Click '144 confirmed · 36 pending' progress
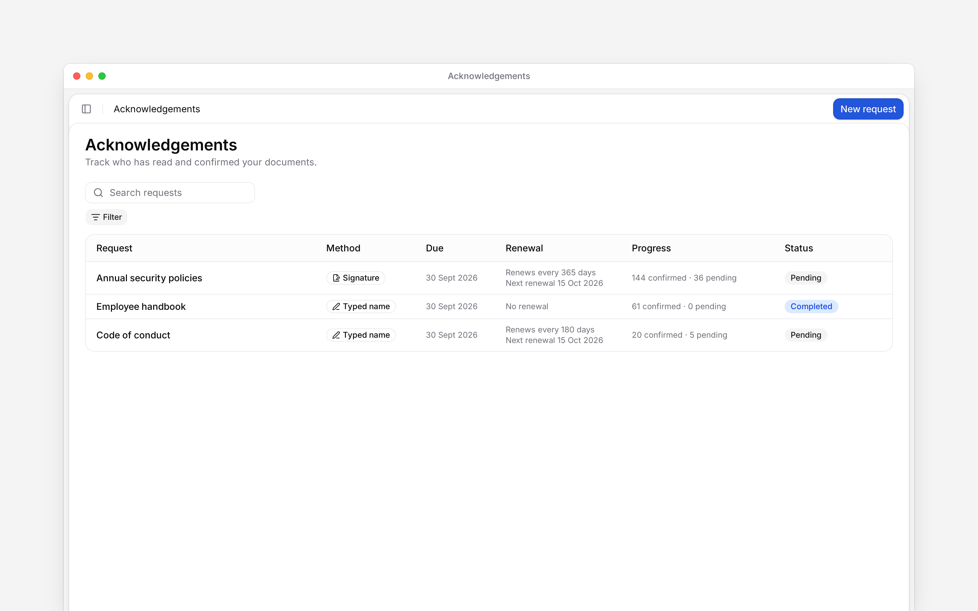This screenshot has height=611, width=978. click(684, 278)
